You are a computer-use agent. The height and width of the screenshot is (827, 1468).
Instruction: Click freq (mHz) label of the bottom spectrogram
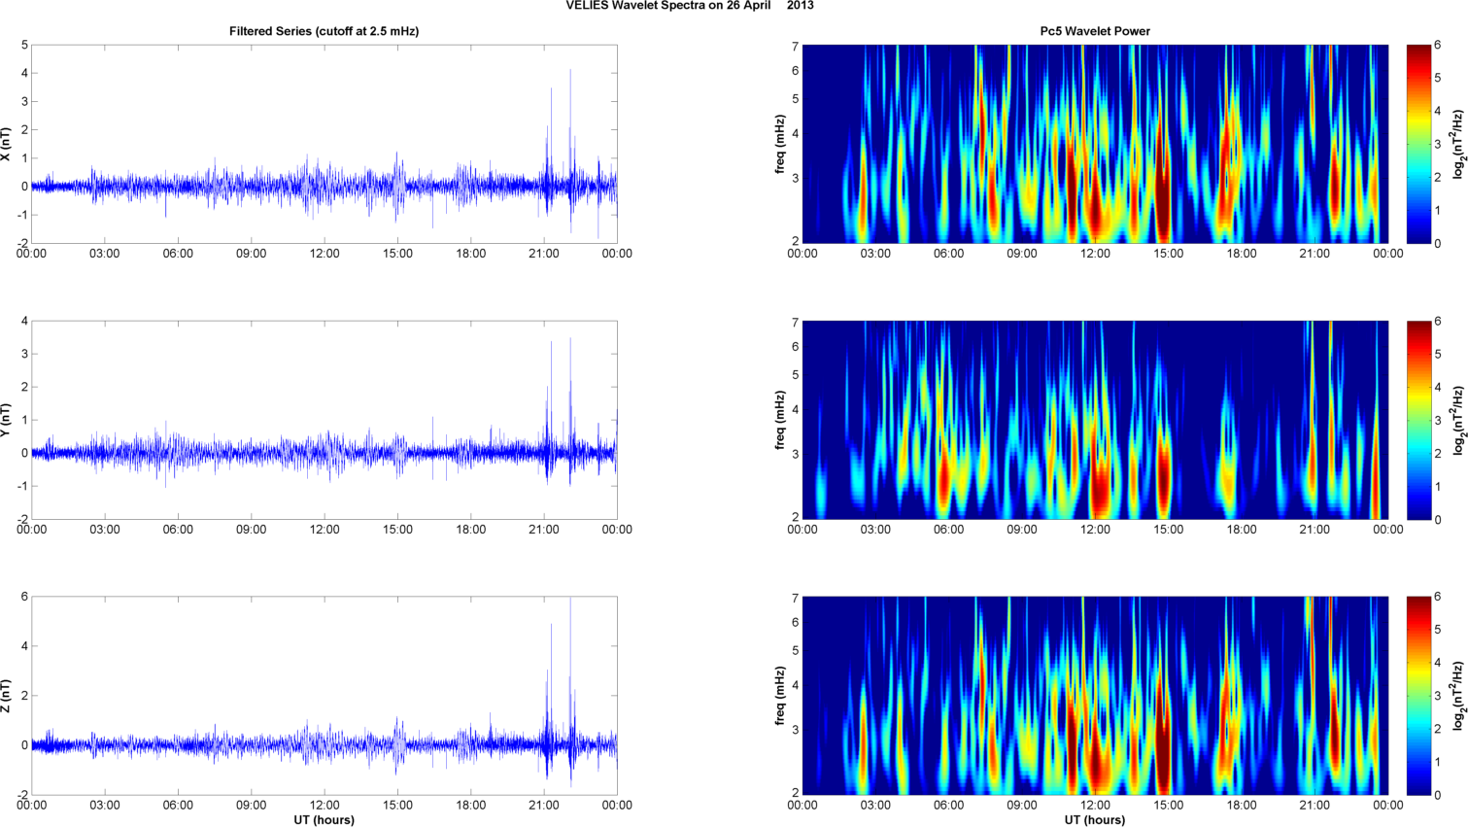[780, 696]
